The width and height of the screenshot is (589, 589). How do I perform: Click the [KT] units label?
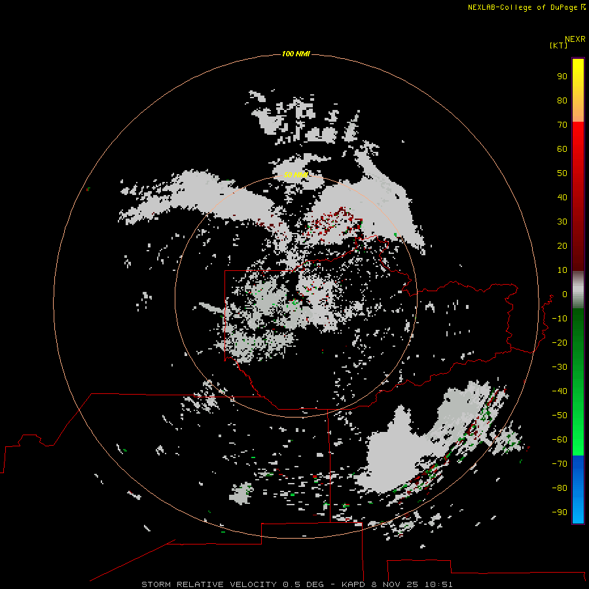pos(558,45)
